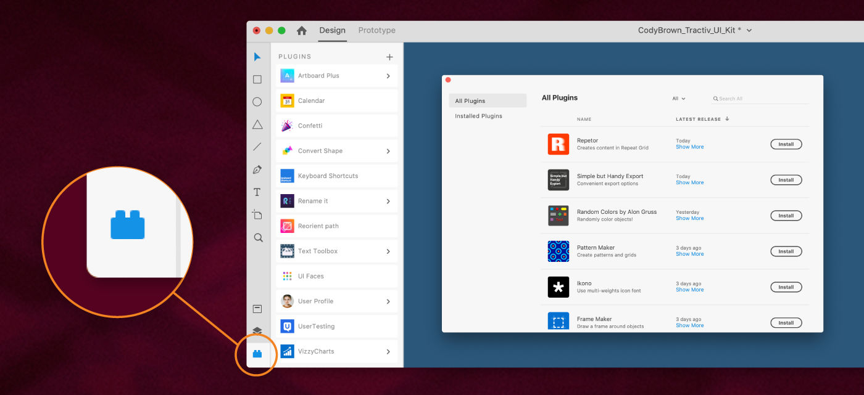The height and width of the screenshot is (395, 864).
Task: Activate the Pen tool
Action: tap(257, 169)
